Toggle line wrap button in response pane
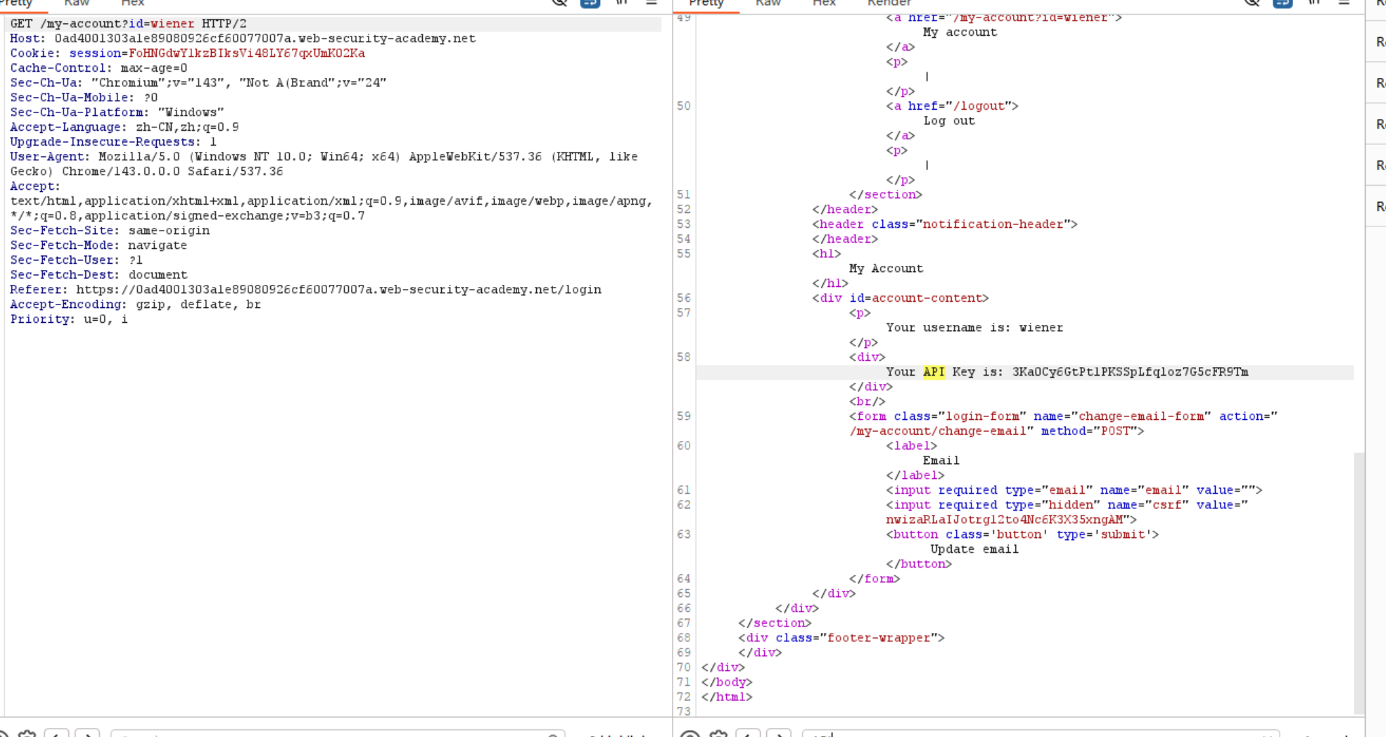 click(x=1282, y=3)
